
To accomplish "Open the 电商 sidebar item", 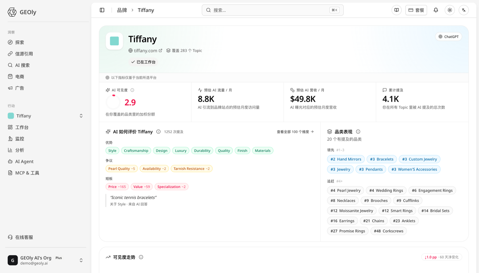I will pos(46,77).
